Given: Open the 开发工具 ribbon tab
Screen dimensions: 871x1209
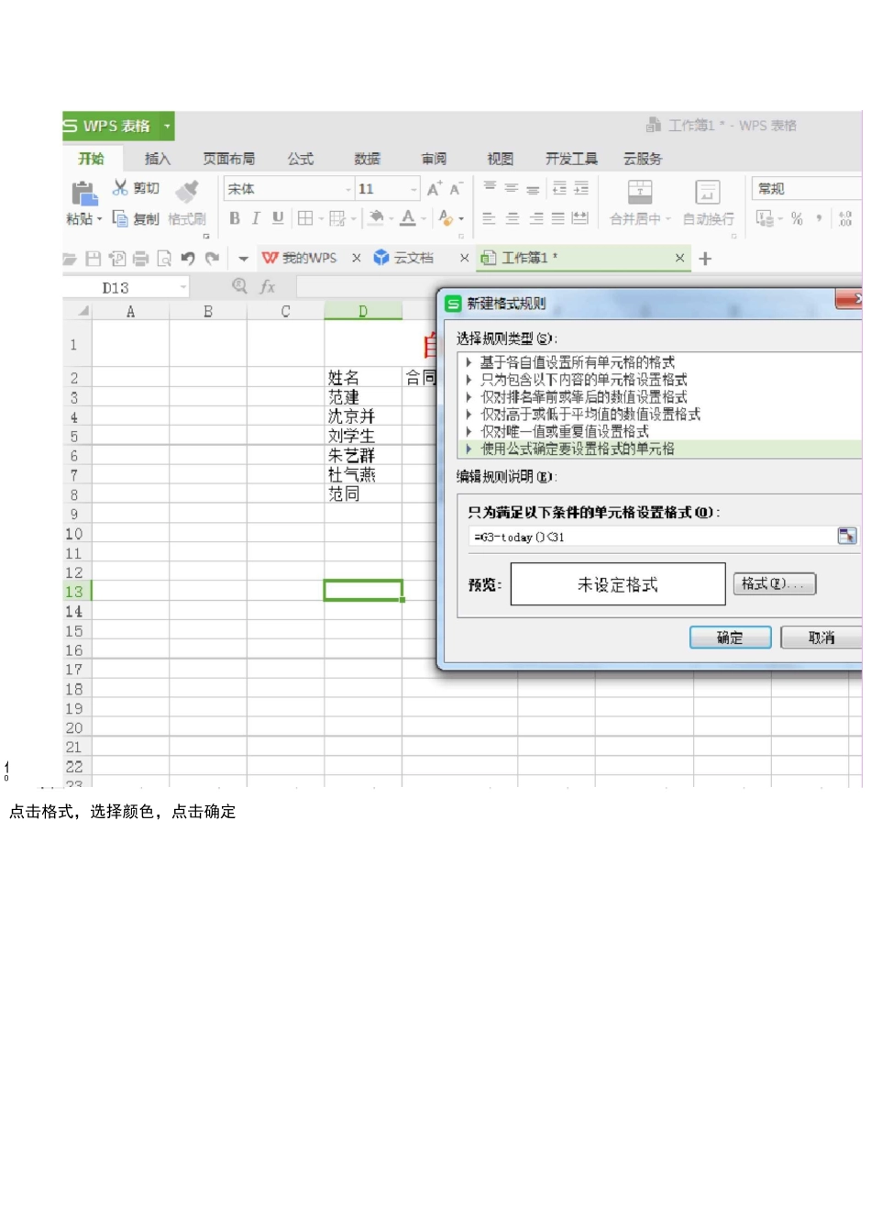Looking at the screenshot, I should (571, 159).
